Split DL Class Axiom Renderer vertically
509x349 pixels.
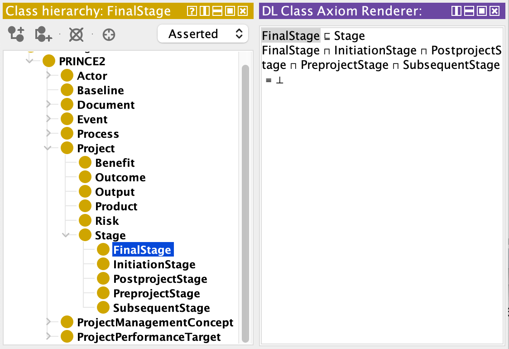[456, 11]
